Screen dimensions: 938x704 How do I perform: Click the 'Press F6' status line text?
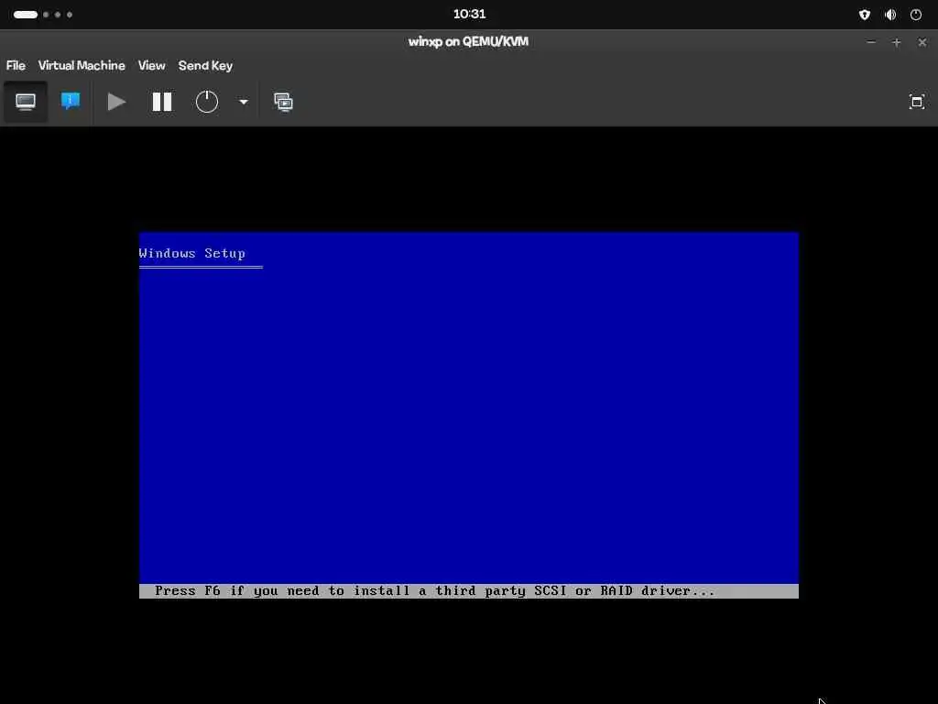click(435, 591)
